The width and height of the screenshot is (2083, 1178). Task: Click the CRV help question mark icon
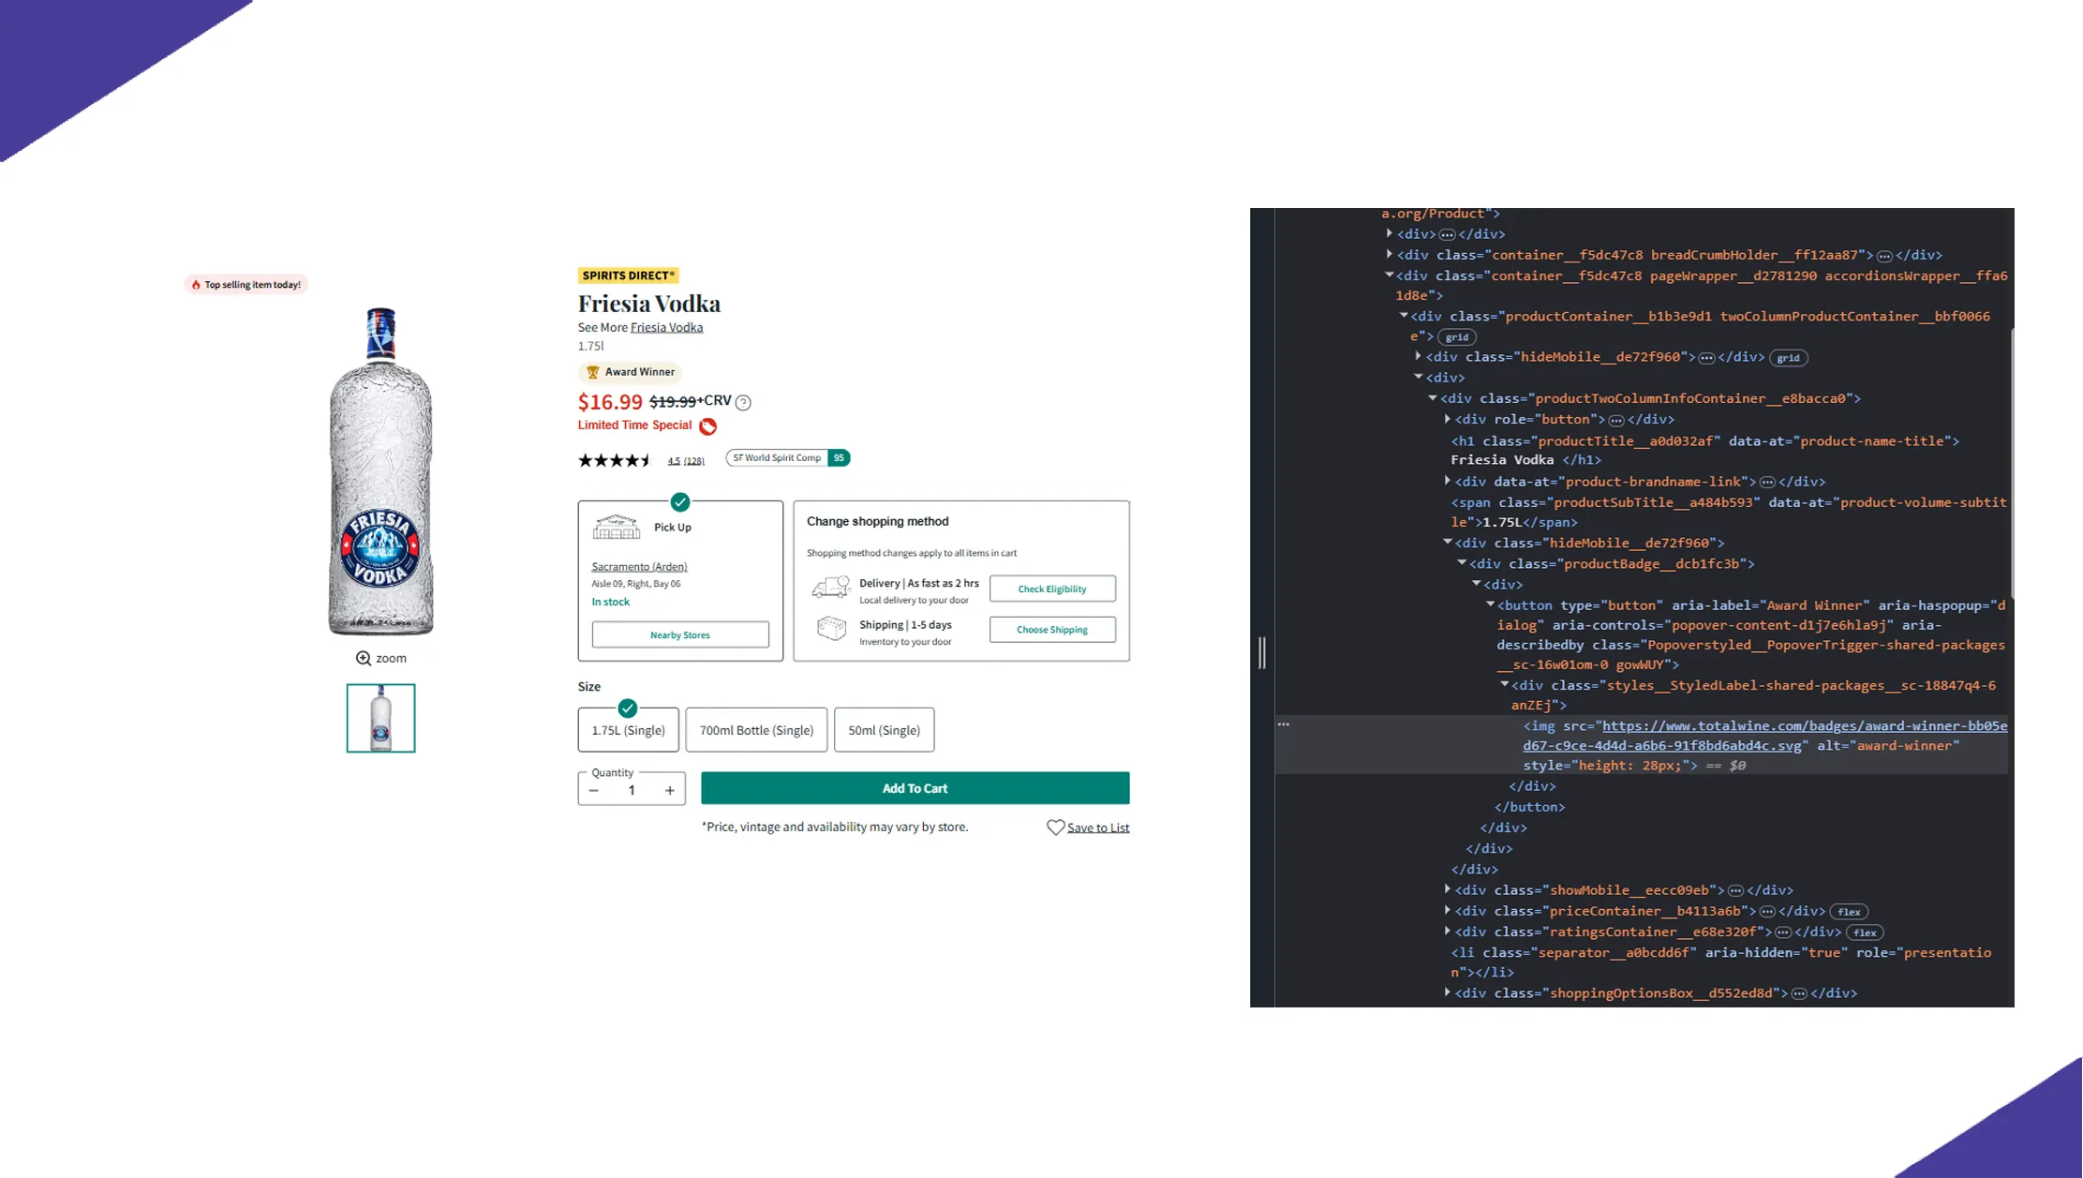pyautogui.click(x=743, y=403)
